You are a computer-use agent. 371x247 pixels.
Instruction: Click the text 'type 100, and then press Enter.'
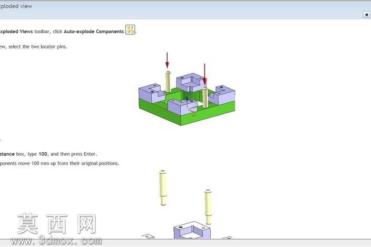pos(62,154)
